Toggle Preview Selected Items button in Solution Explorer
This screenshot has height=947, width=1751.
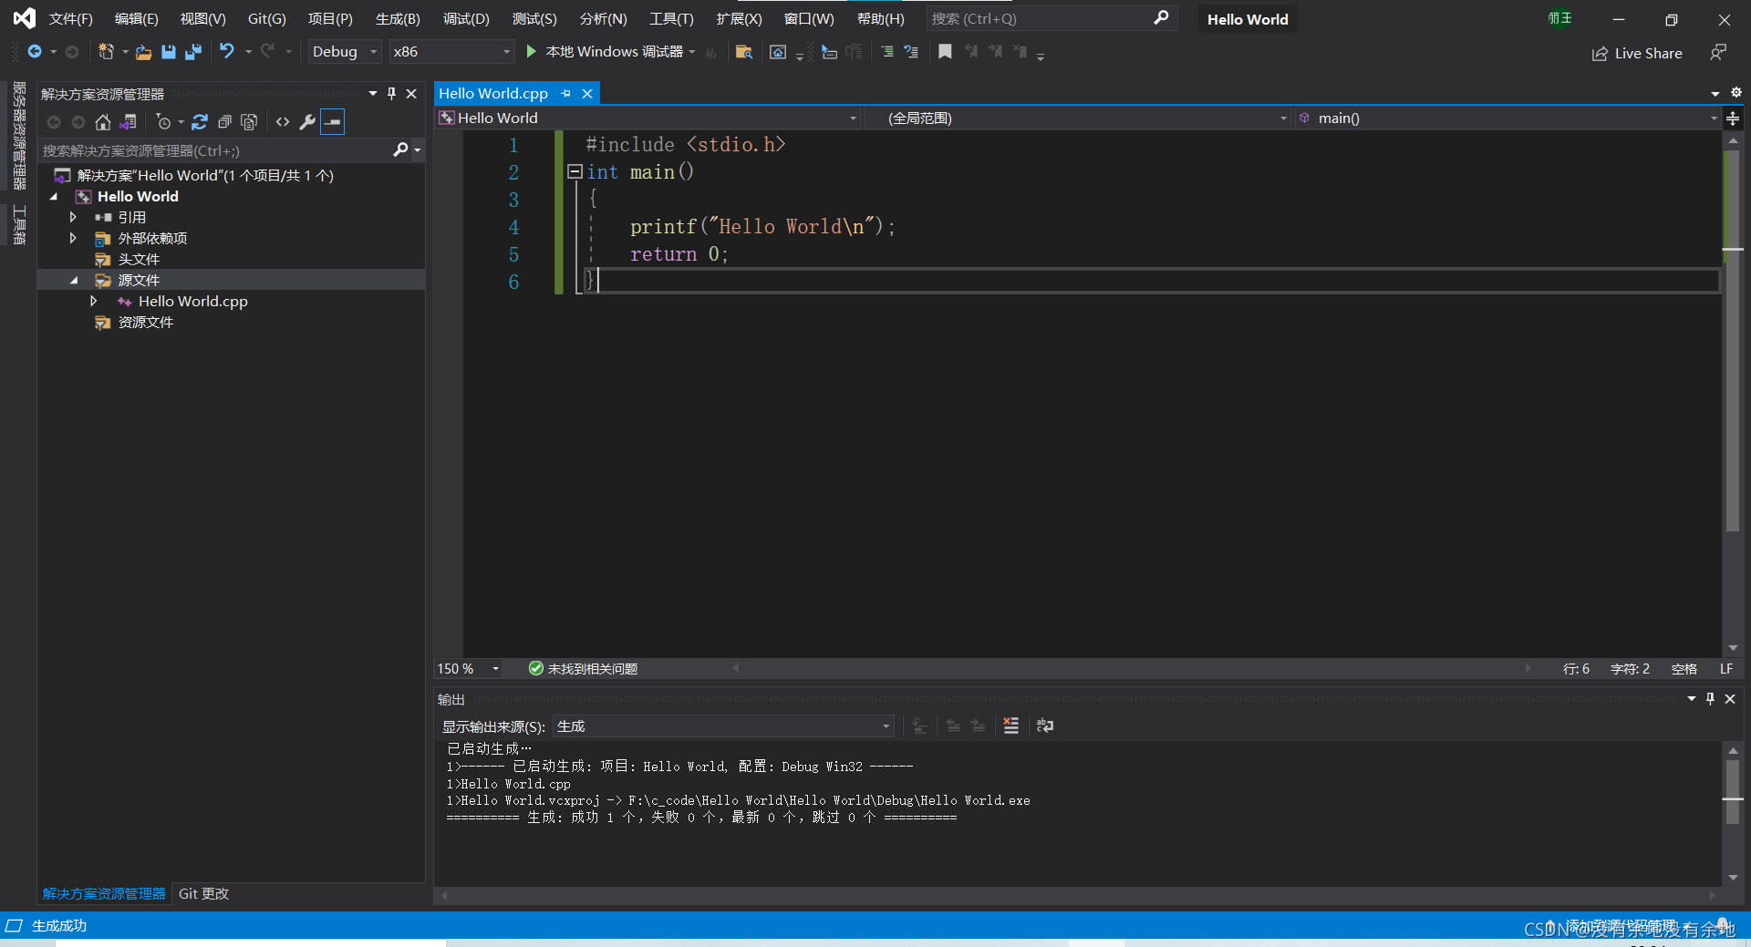(333, 122)
